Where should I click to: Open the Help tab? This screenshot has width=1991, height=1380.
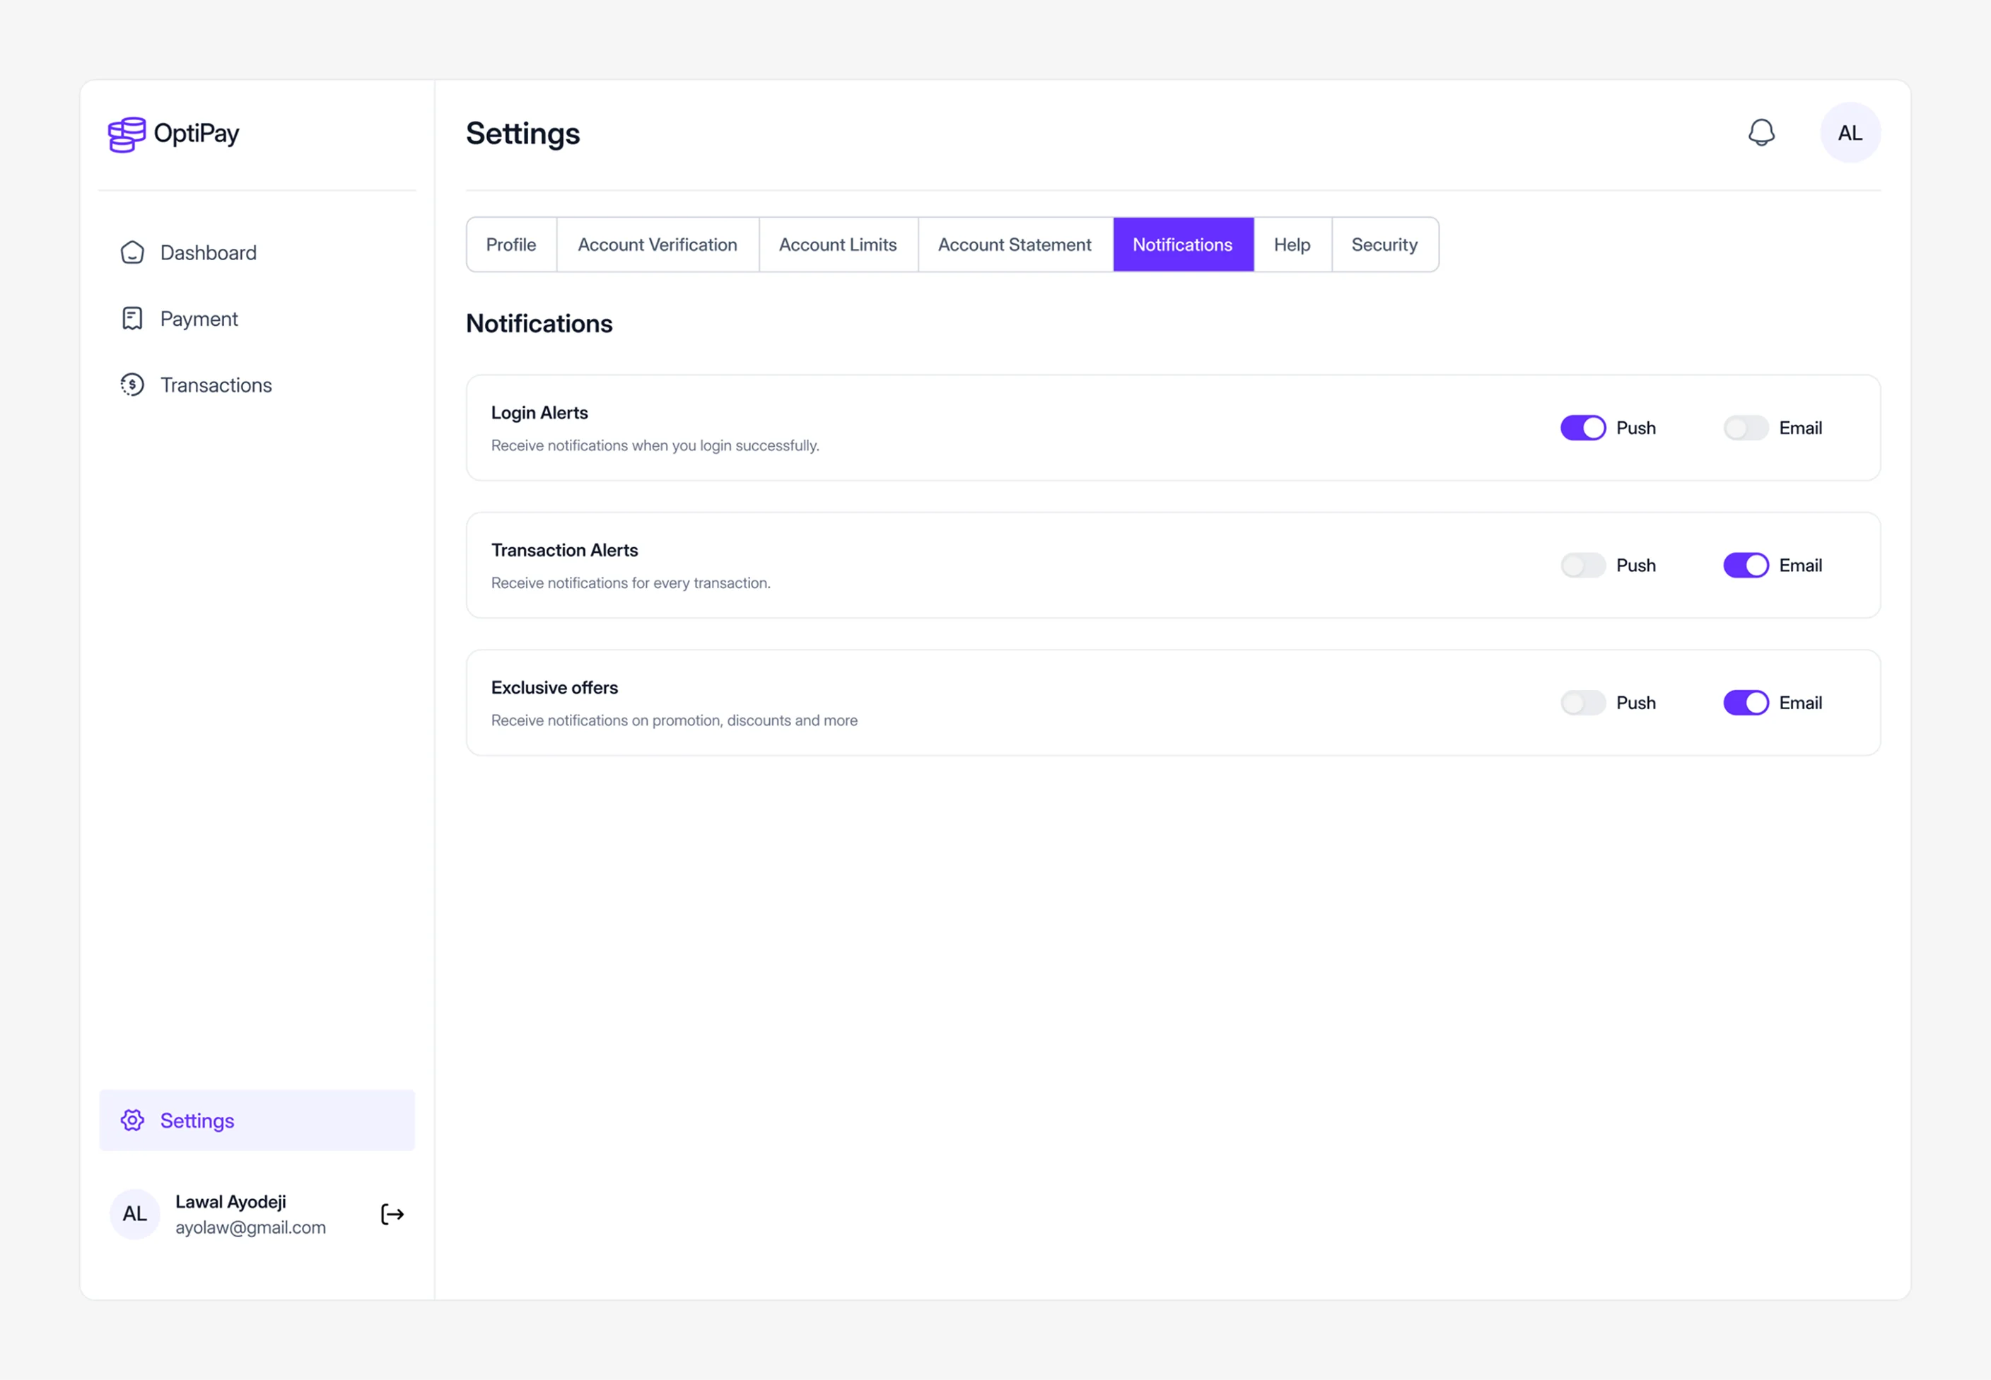1292,245
